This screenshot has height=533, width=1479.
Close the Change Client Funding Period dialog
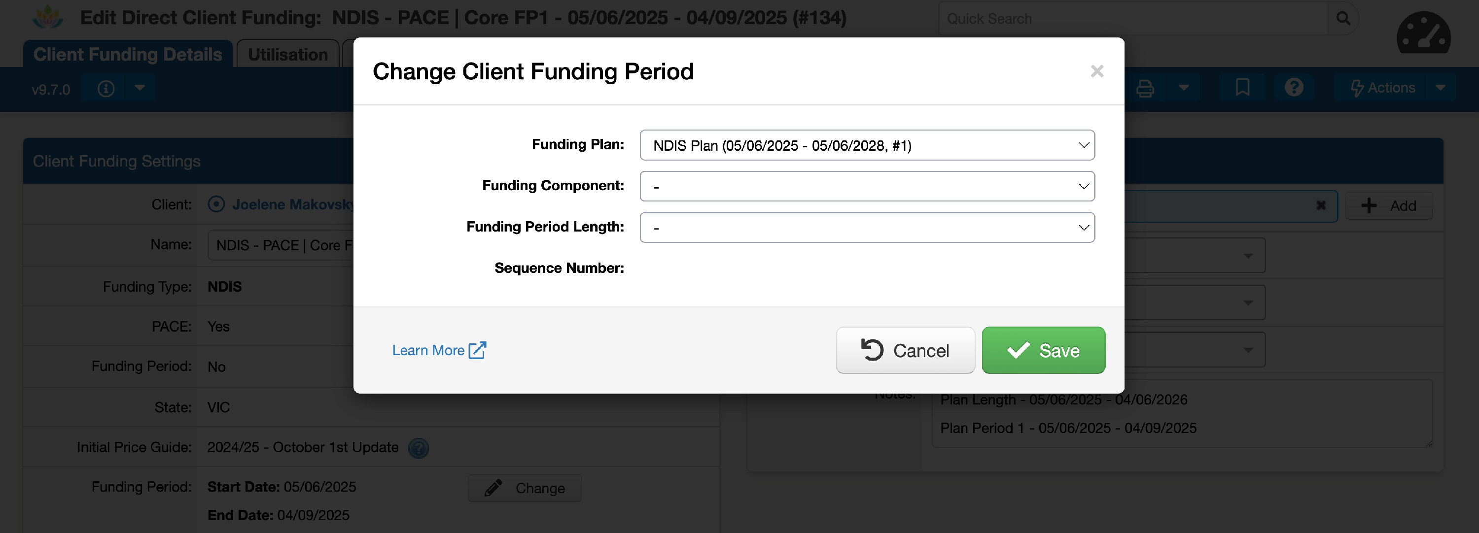tap(1096, 71)
